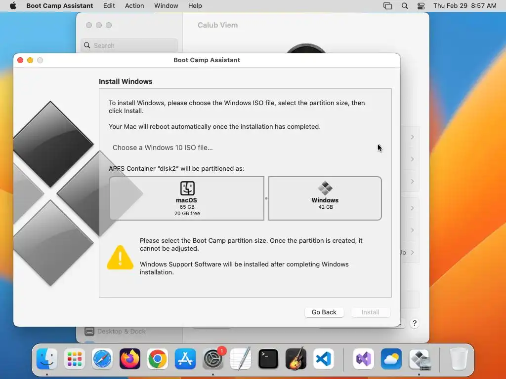Image resolution: width=506 pixels, height=379 pixels.
Task: Open Control Center in menu bar
Action: tap(421, 5)
